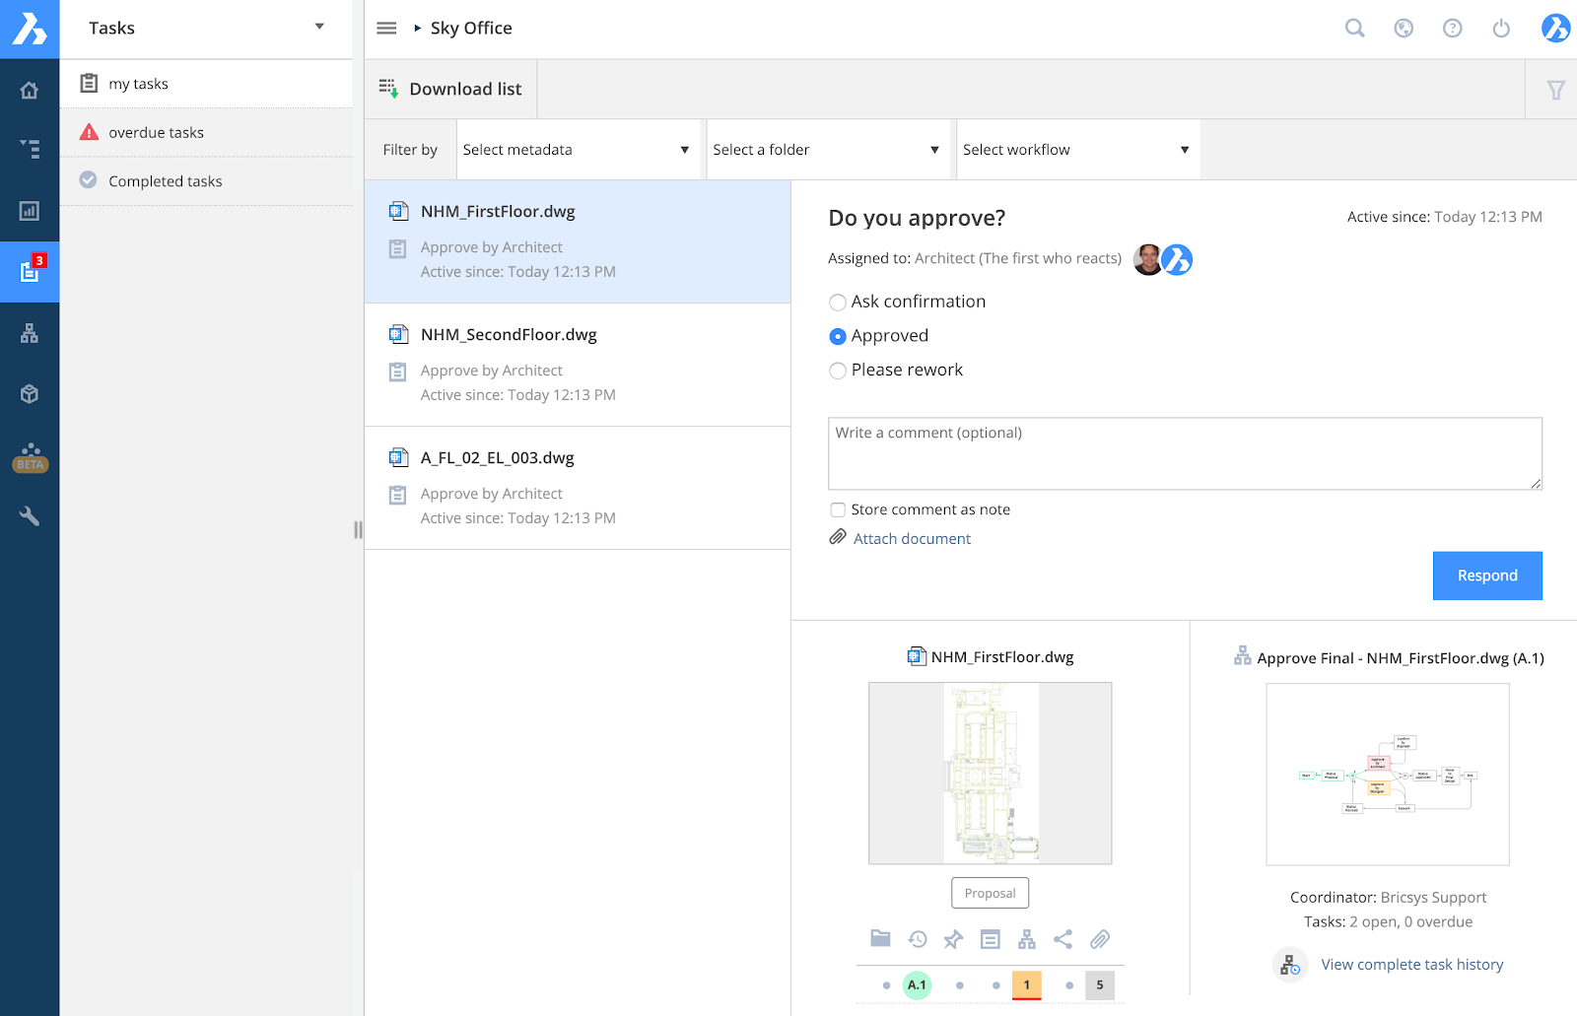Click the wrench administration icon in sidebar
This screenshot has height=1016, width=1577.
click(x=30, y=515)
